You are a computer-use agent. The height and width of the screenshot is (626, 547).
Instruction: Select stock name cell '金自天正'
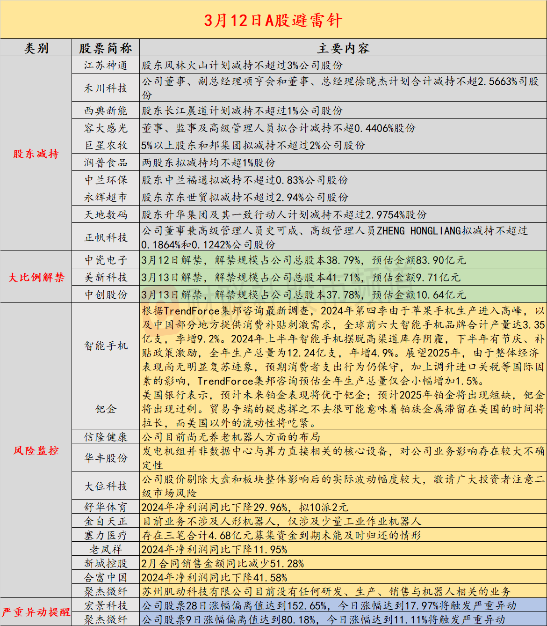pos(106,521)
